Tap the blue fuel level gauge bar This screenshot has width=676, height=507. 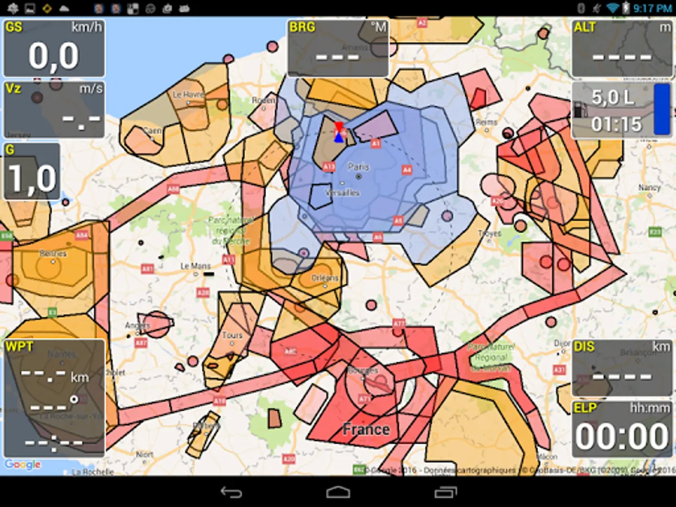pos(662,110)
